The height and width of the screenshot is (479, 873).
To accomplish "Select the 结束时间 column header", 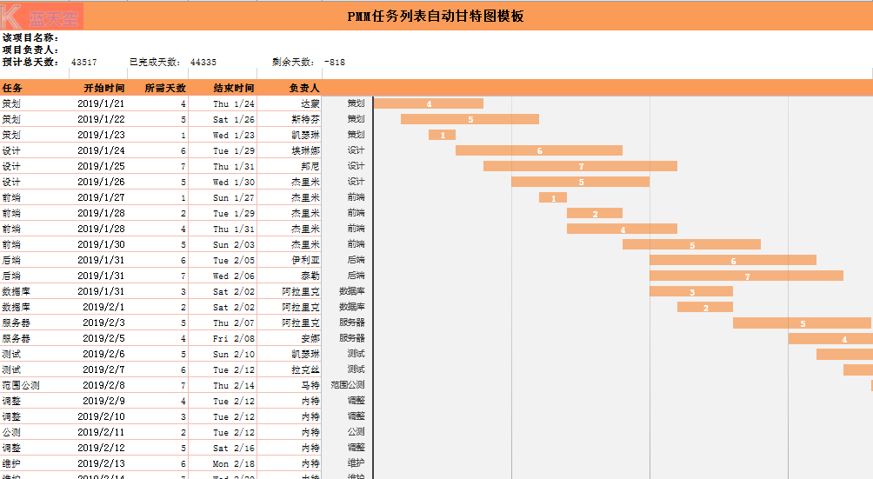I will click(233, 88).
